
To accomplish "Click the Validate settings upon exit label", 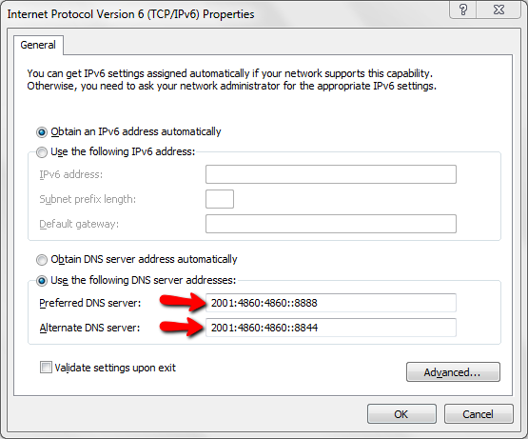I will [115, 368].
